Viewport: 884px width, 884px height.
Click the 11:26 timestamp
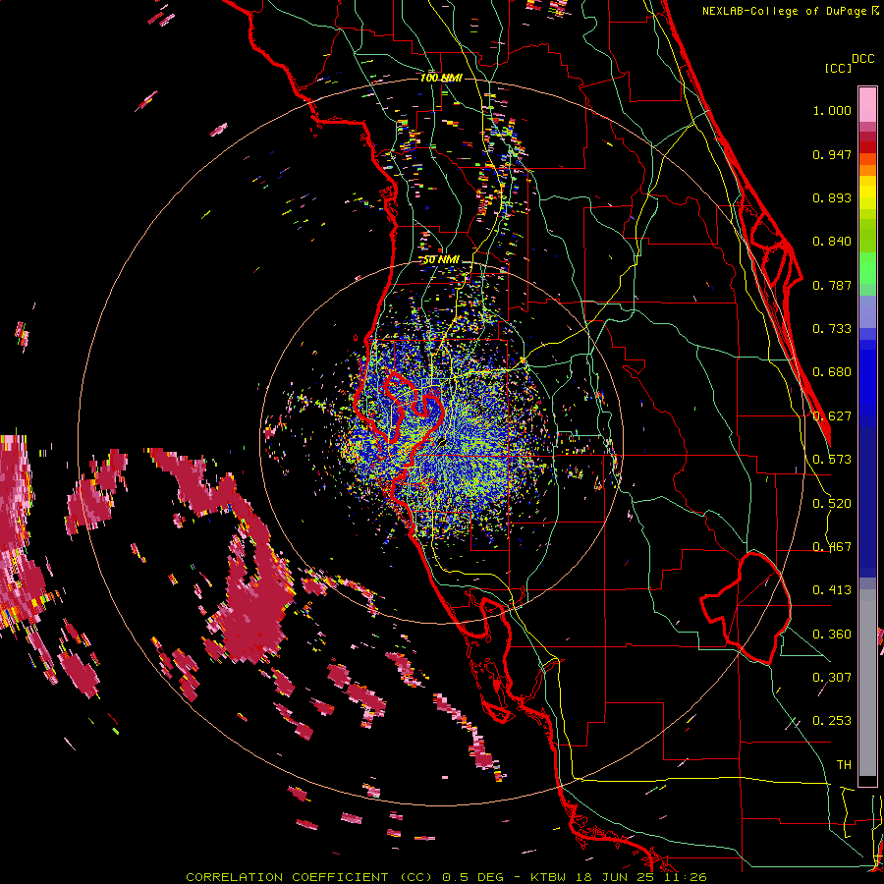coord(684,877)
